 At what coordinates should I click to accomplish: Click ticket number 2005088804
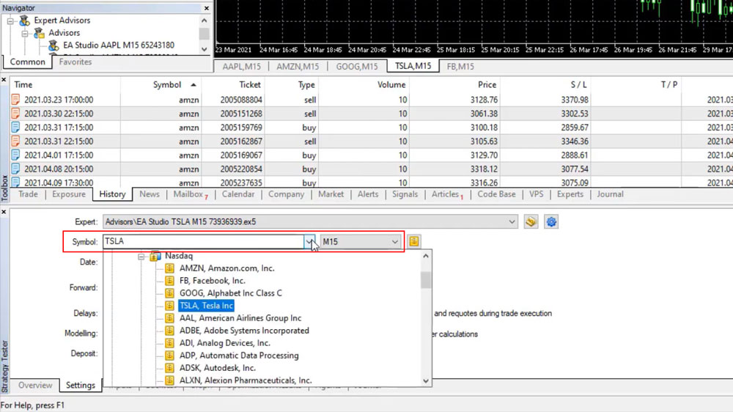point(241,100)
